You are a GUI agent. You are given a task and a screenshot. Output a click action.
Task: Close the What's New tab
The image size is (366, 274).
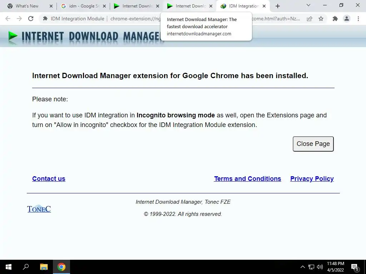(x=51, y=6)
